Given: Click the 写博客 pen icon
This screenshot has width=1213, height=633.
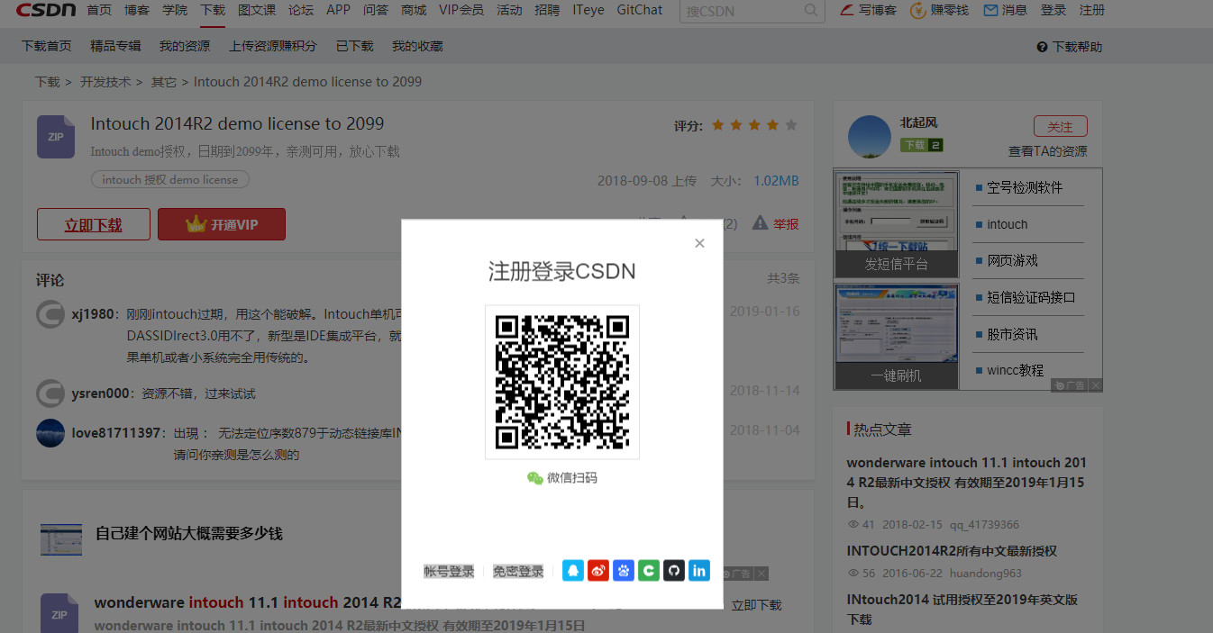Looking at the screenshot, I should 846,11.
